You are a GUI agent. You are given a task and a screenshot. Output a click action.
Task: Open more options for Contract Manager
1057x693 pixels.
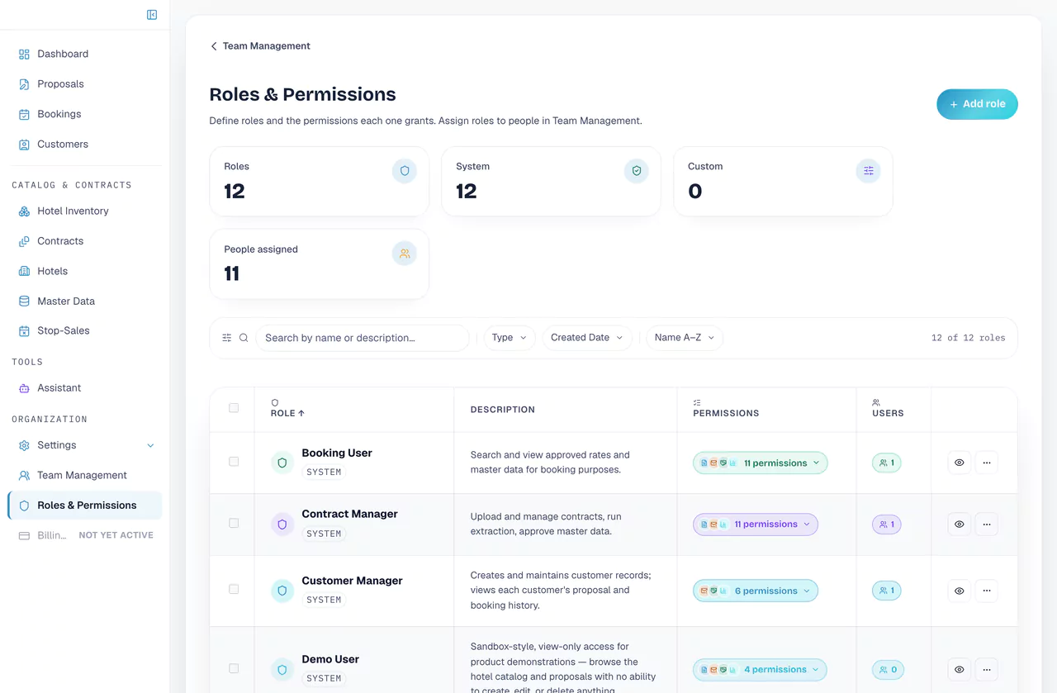coord(987,524)
